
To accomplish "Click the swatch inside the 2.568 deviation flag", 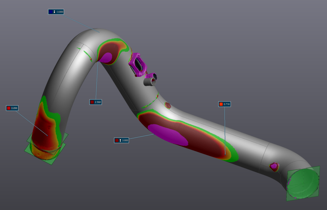I will [x=91, y=101].
